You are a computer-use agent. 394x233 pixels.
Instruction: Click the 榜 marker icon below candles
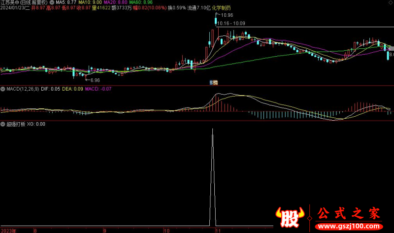(215, 82)
